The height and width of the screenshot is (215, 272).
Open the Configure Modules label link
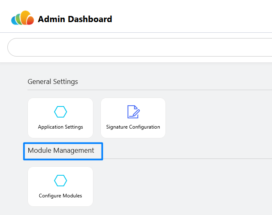60,196
